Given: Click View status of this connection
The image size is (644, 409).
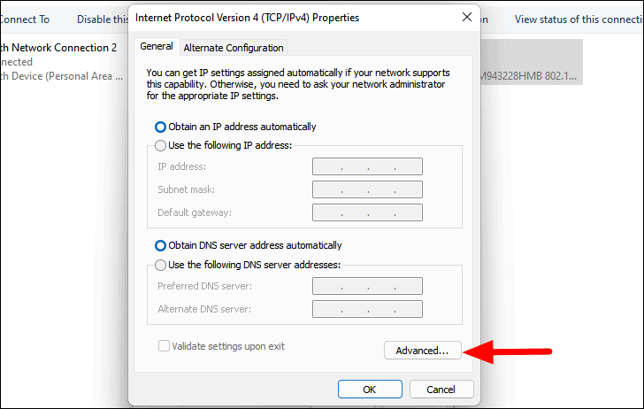Looking at the screenshot, I should click(x=578, y=19).
